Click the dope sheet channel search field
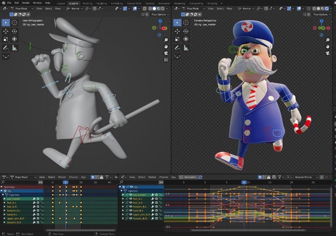The width and height of the screenshot is (336, 236). (x=19, y=182)
